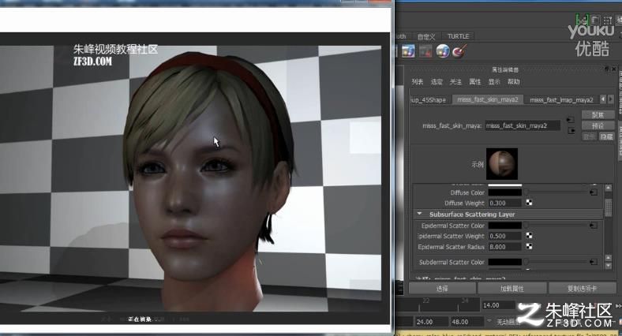Close the Attribute Editor panel

[613, 69]
